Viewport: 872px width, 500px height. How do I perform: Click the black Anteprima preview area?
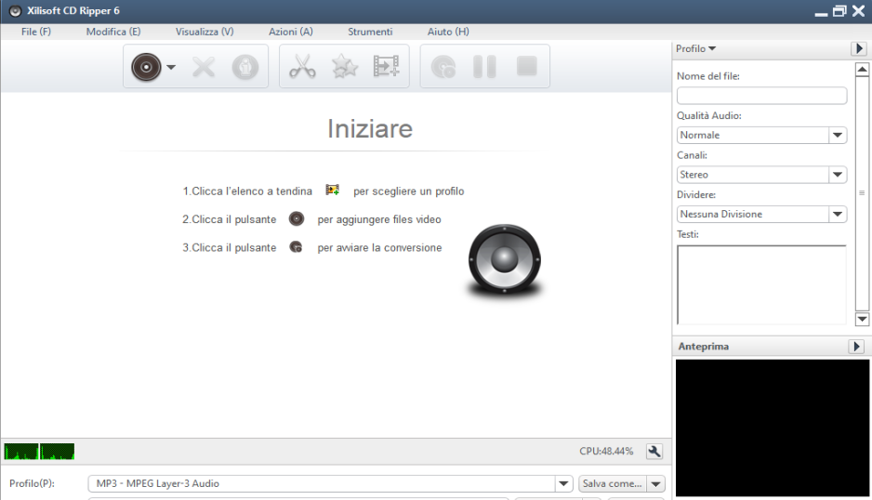[773, 428]
